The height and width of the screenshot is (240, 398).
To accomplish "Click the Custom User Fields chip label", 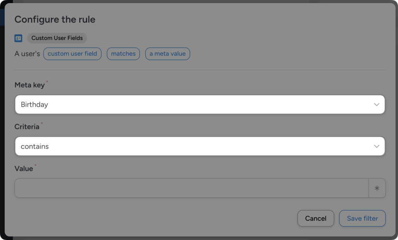I will point(57,38).
